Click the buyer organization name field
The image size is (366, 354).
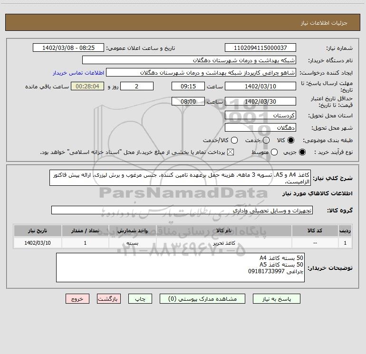189,60
